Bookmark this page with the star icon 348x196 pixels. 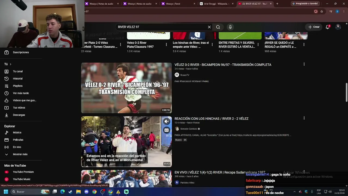[x=322, y=11]
